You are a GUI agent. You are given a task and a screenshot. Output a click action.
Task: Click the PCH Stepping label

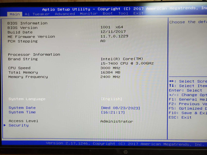pos(23,41)
